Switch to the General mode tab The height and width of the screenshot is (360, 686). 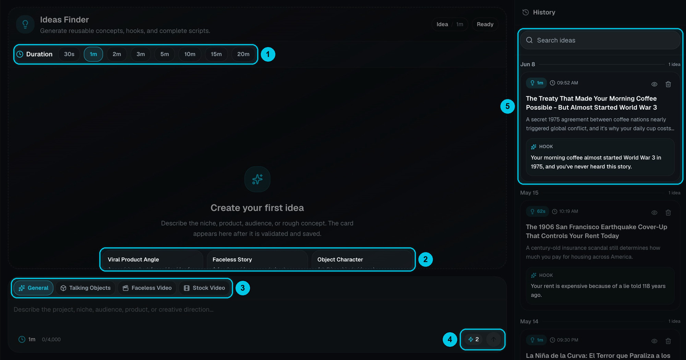(x=34, y=288)
